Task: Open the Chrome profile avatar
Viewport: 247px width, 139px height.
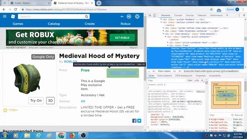Action: [x=237, y=9]
